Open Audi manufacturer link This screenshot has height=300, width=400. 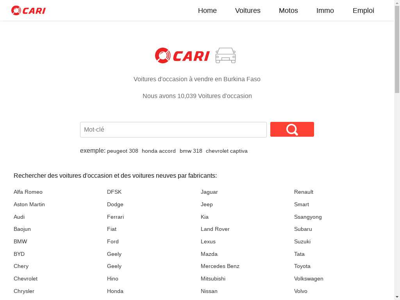coord(19,217)
